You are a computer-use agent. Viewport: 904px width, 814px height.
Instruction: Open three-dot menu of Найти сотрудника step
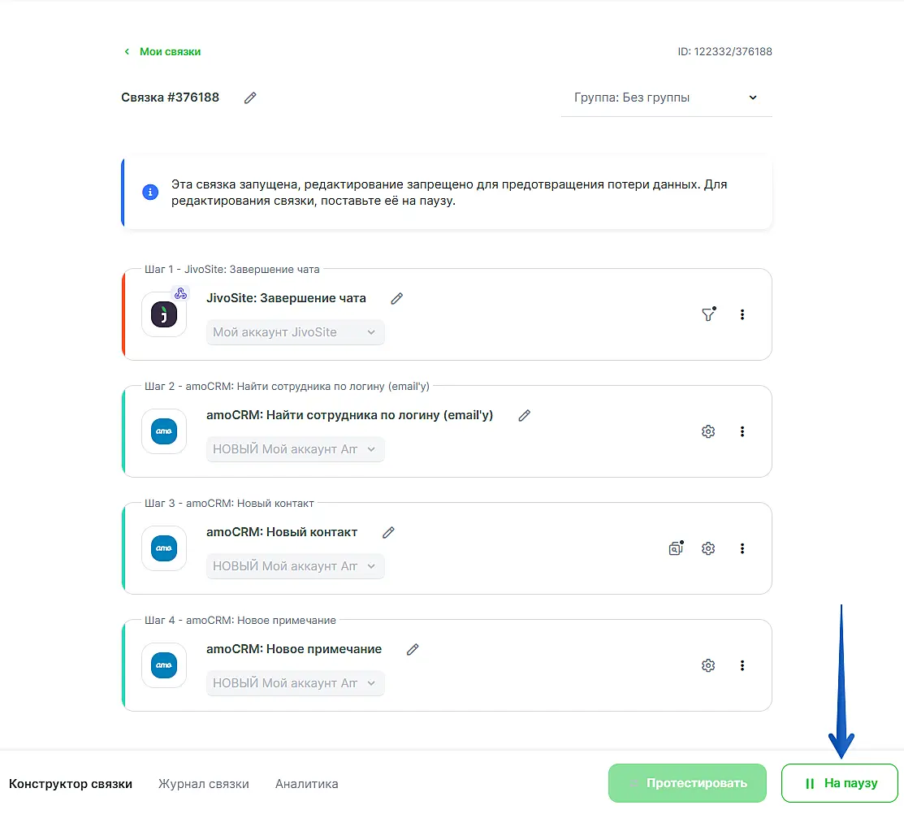(742, 431)
